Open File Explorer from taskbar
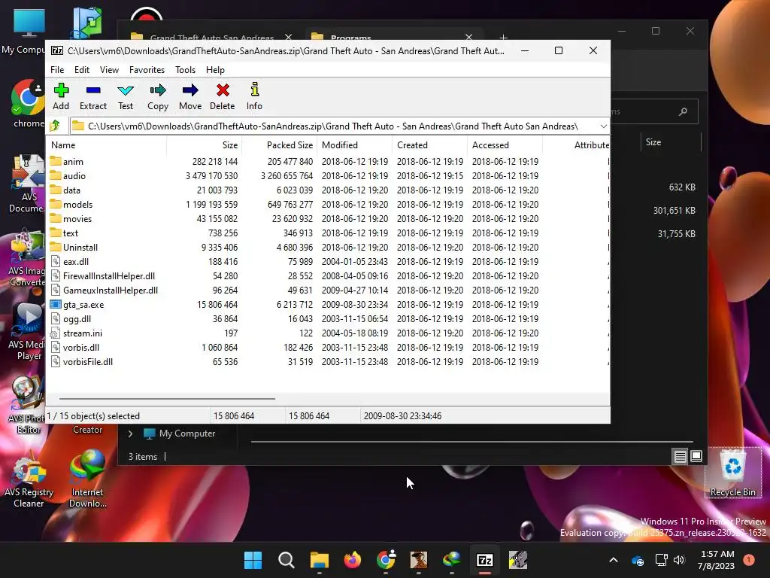 coord(319,560)
